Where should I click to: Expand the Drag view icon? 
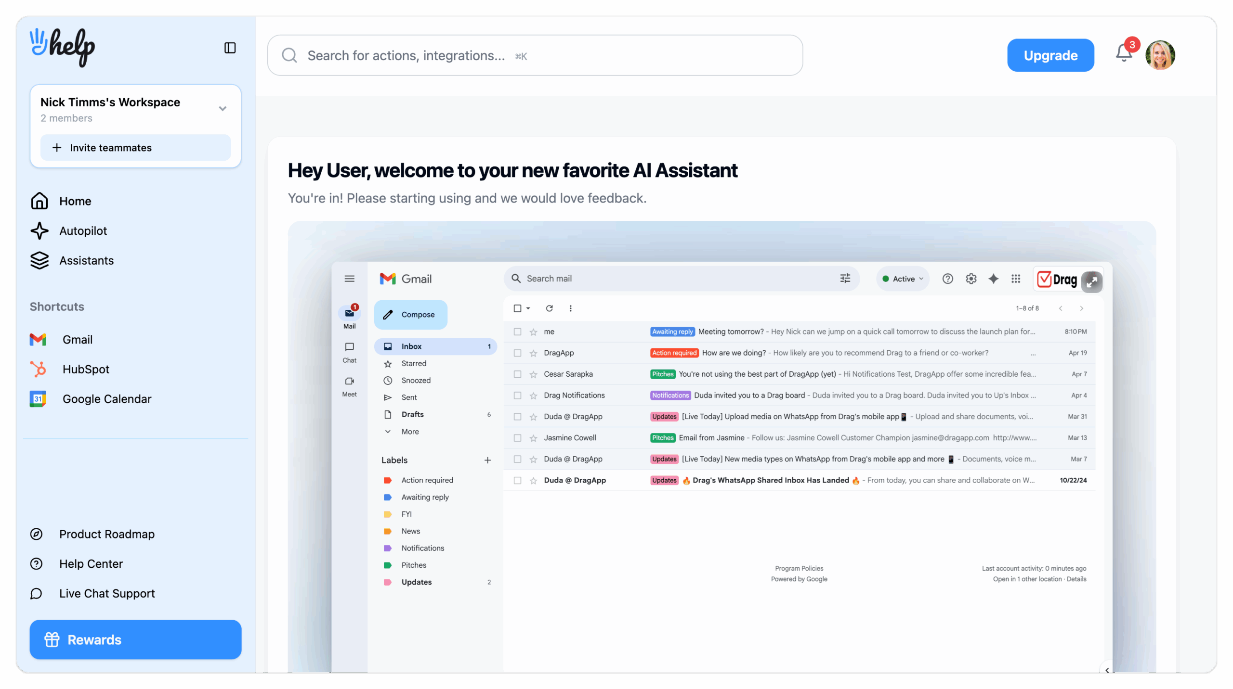click(x=1091, y=281)
